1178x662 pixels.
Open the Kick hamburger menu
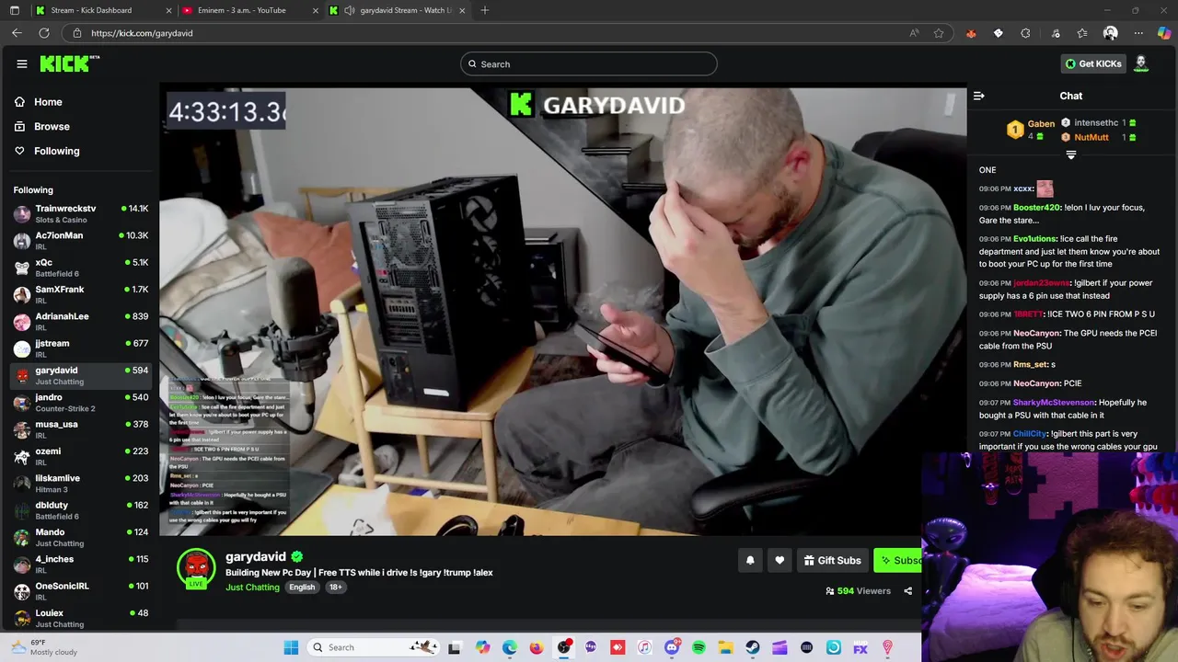pos(22,63)
